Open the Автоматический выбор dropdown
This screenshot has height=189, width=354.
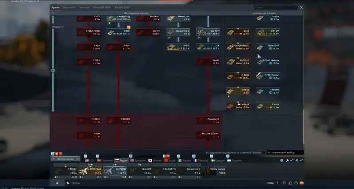[x=285, y=152]
